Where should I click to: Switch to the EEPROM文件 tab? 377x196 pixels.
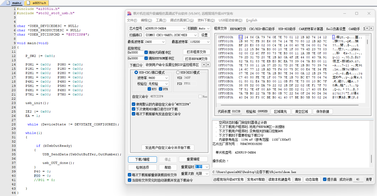(238, 29)
